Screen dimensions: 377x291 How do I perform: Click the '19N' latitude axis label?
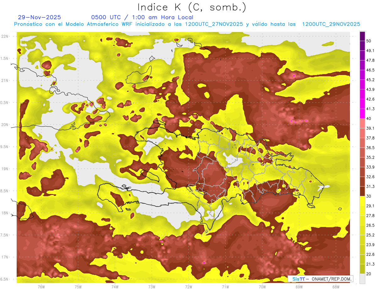pos(5,169)
